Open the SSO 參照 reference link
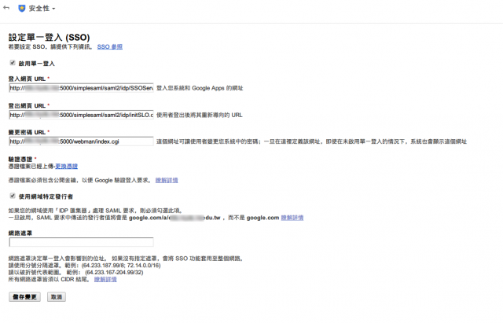The image size is (503, 323). (x=110, y=47)
